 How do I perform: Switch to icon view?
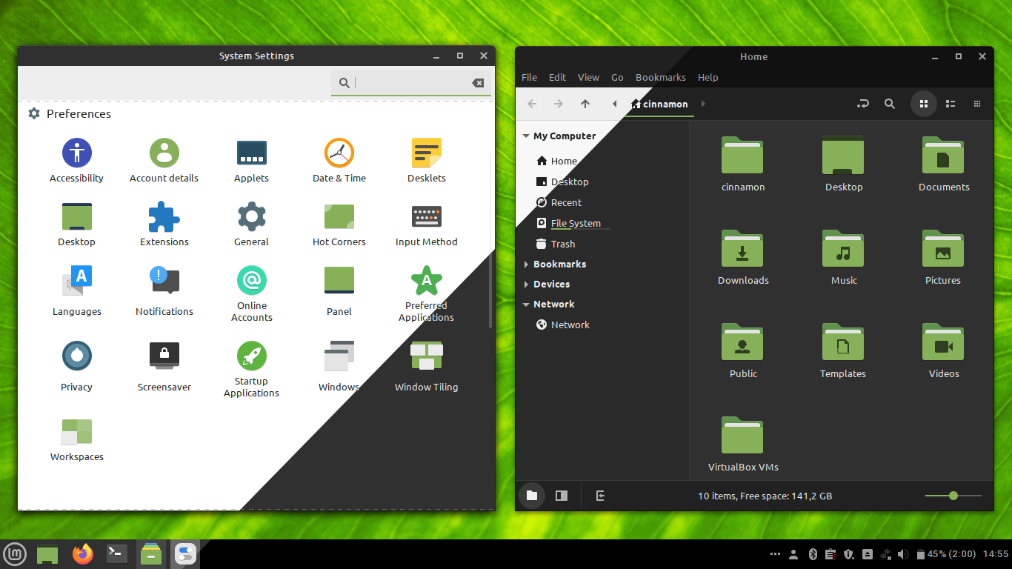(924, 104)
